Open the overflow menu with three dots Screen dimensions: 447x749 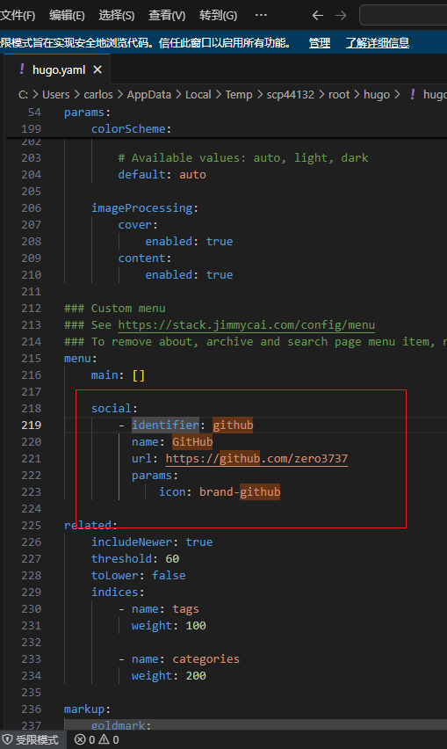tap(261, 15)
